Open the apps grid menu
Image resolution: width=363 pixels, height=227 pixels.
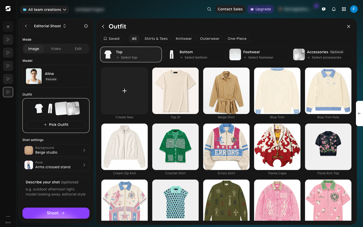(344, 9)
